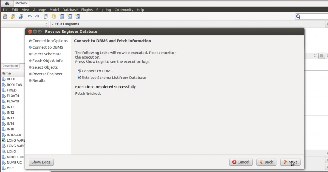Open the Help menu

pyautogui.click(x=140, y=10)
